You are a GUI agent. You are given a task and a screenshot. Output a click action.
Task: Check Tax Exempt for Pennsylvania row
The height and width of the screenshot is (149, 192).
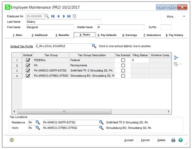click(x=123, y=66)
